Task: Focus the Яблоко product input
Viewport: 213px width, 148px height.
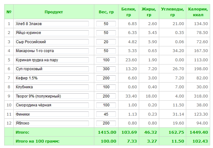Action: (52, 123)
